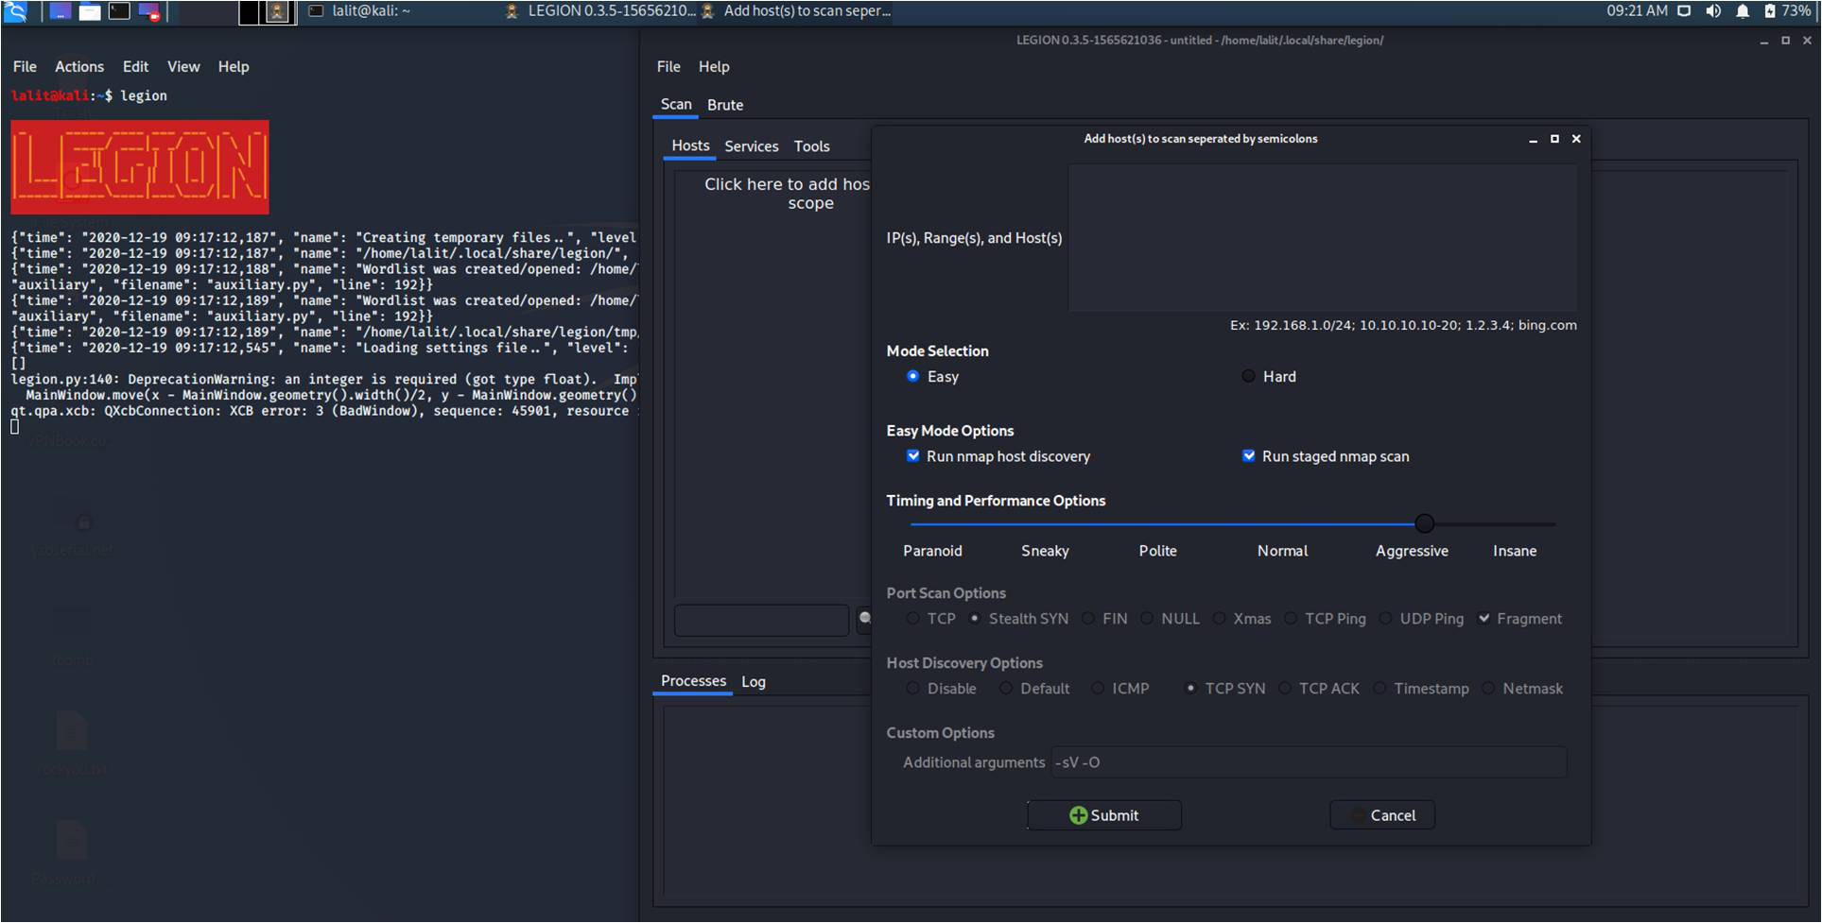Image resolution: width=1822 pixels, height=923 pixels.
Task: Switch to the Log tab
Action: pyautogui.click(x=754, y=681)
